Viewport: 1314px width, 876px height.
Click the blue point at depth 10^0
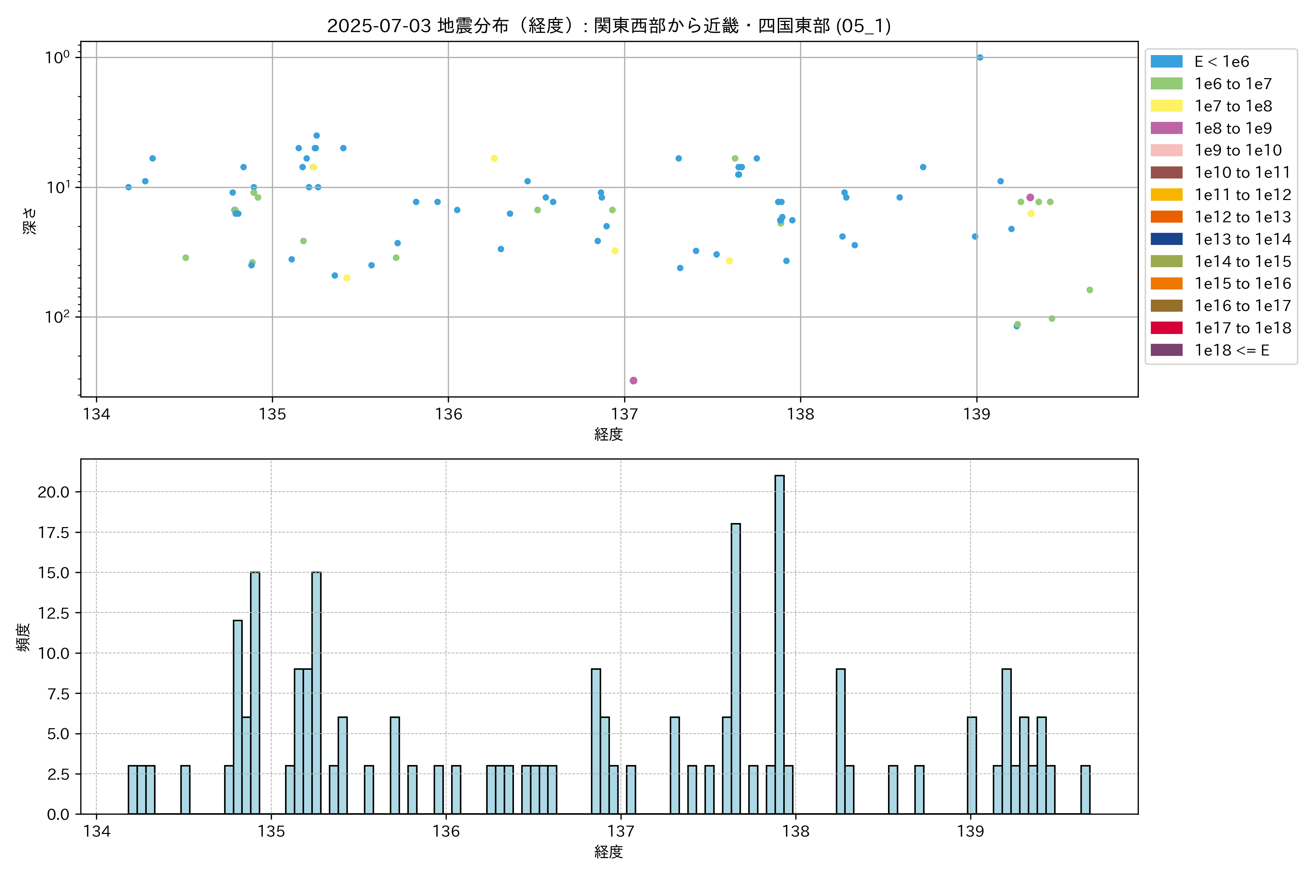[x=980, y=58]
